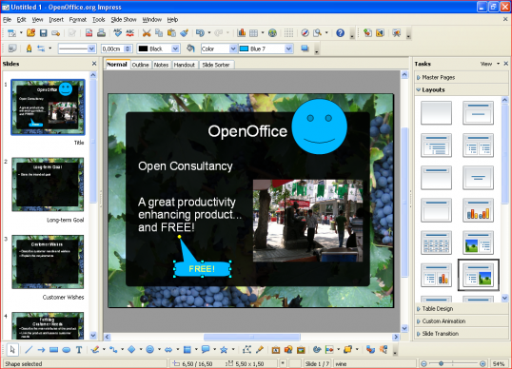Open the Black line color dropdown
The height and width of the screenshot is (369, 512).
coord(176,49)
